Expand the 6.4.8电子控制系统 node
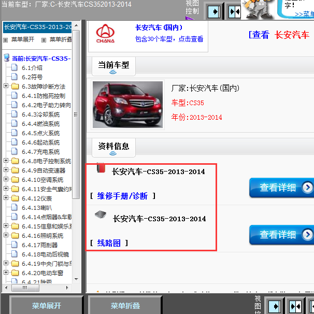This screenshot has height=314, width=314. 6,161
